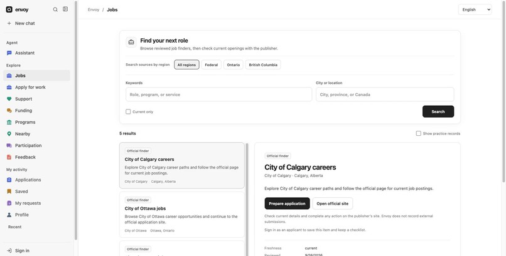The height and width of the screenshot is (256, 506).
Task: Enable the Current only checkbox
Action: click(x=128, y=111)
